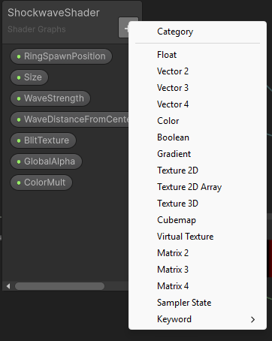Screen dimensions: 272x341
Task: Add a Vector 3 property
Action: pos(198,88)
